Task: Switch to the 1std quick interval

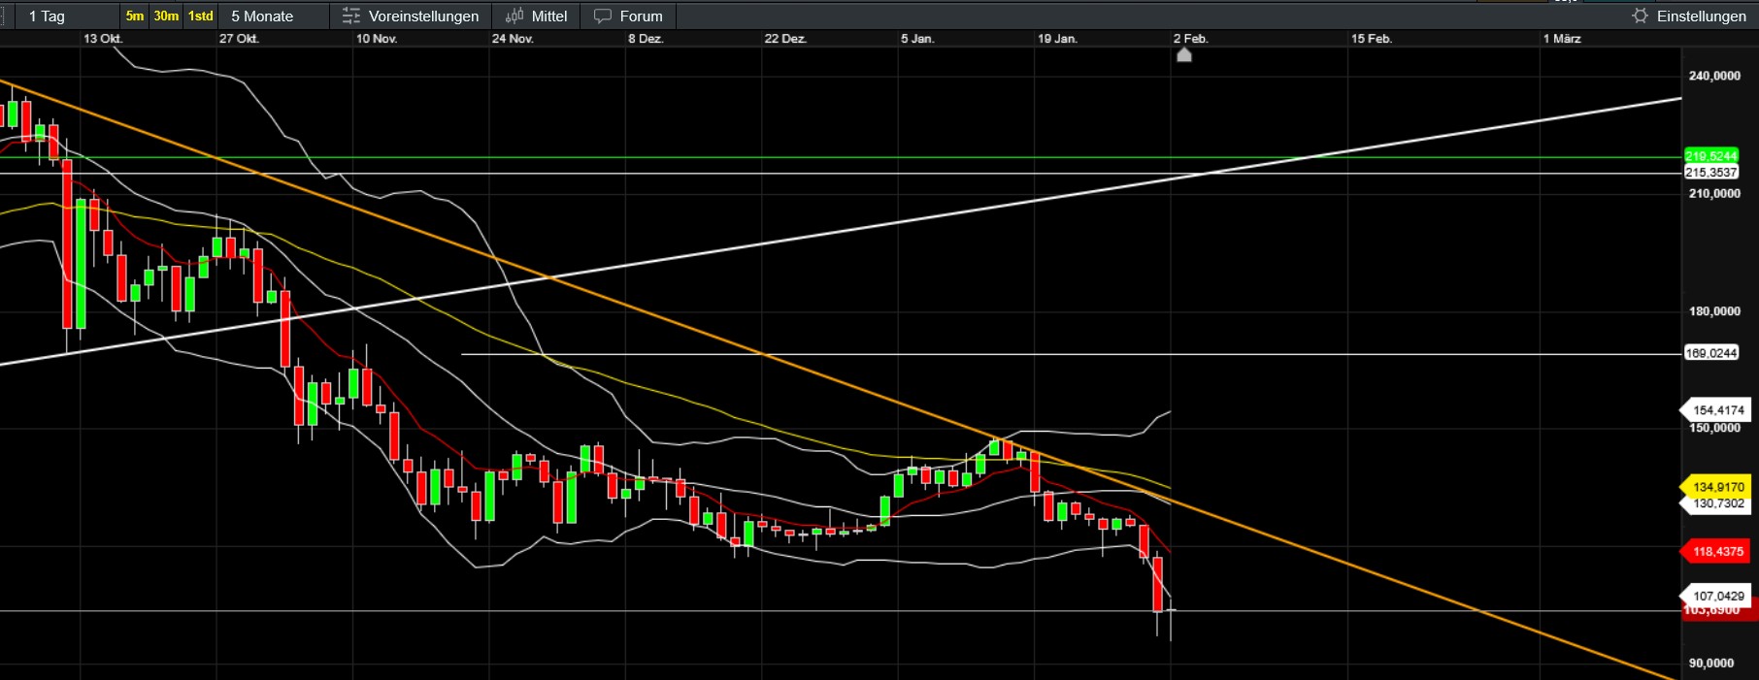Action: (x=200, y=16)
